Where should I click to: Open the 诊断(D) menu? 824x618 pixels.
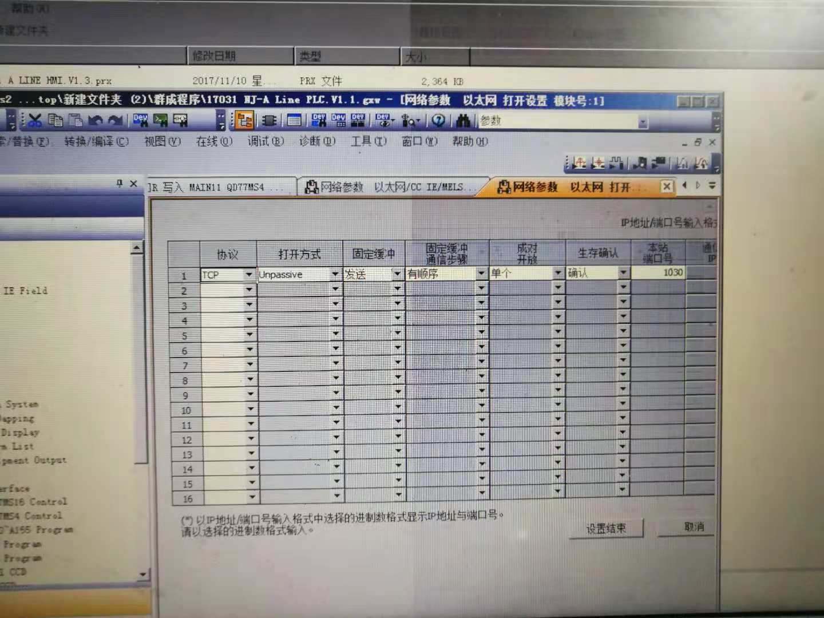[x=317, y=141]
